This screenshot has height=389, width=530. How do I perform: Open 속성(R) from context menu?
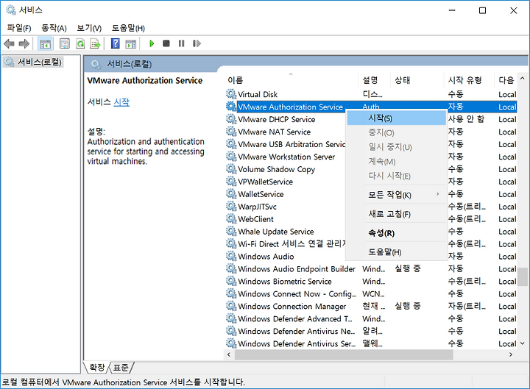[x=396, y=233]
